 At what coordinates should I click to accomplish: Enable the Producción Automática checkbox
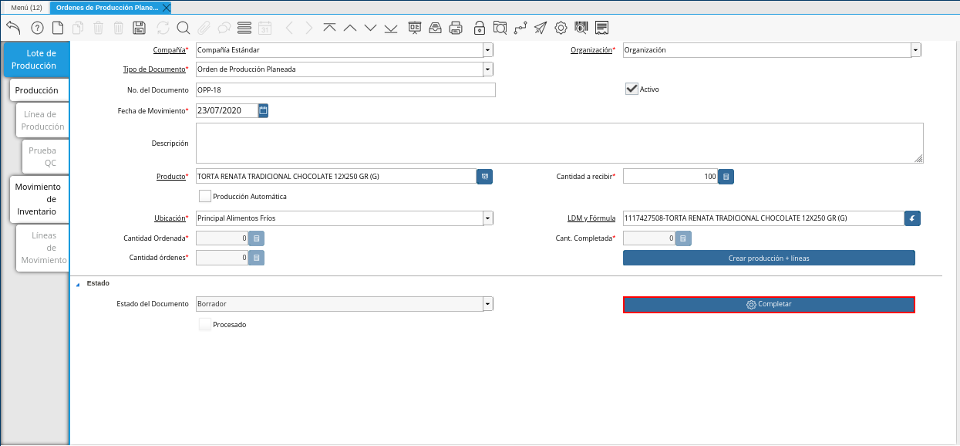pyautogui.click(x=205, y=196)
